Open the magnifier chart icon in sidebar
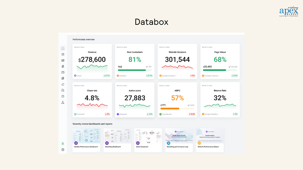Viewport: 303px width, 170px height. click(63, 90)
